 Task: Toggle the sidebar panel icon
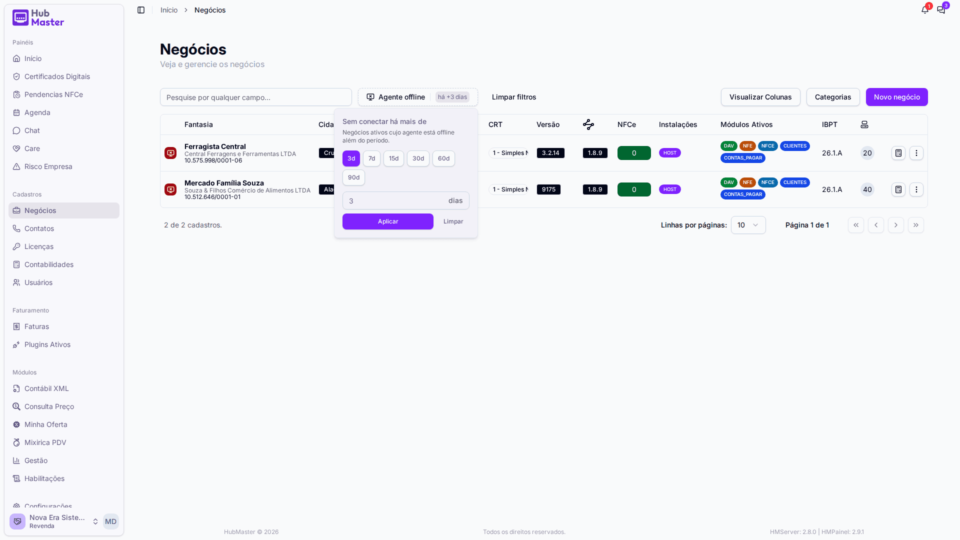pyautogui.click(x=141, y=10)
